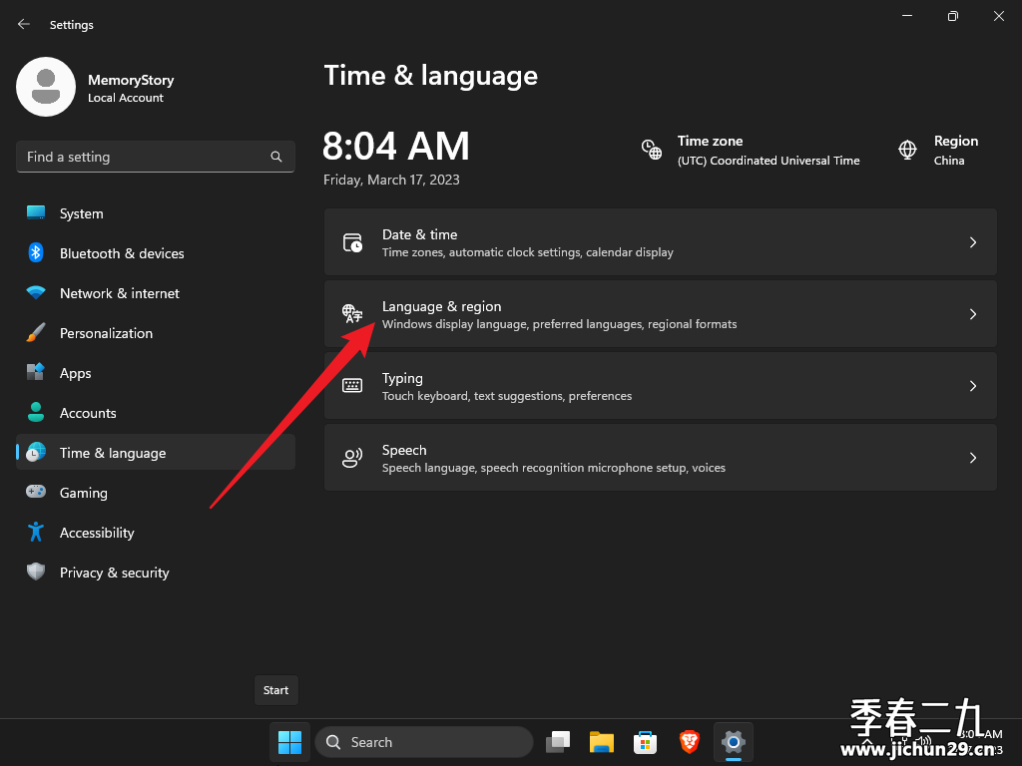The image size is (1022, 766).
Task: Open File Explorer from taskbar
Action: click(x=602, y=742)
